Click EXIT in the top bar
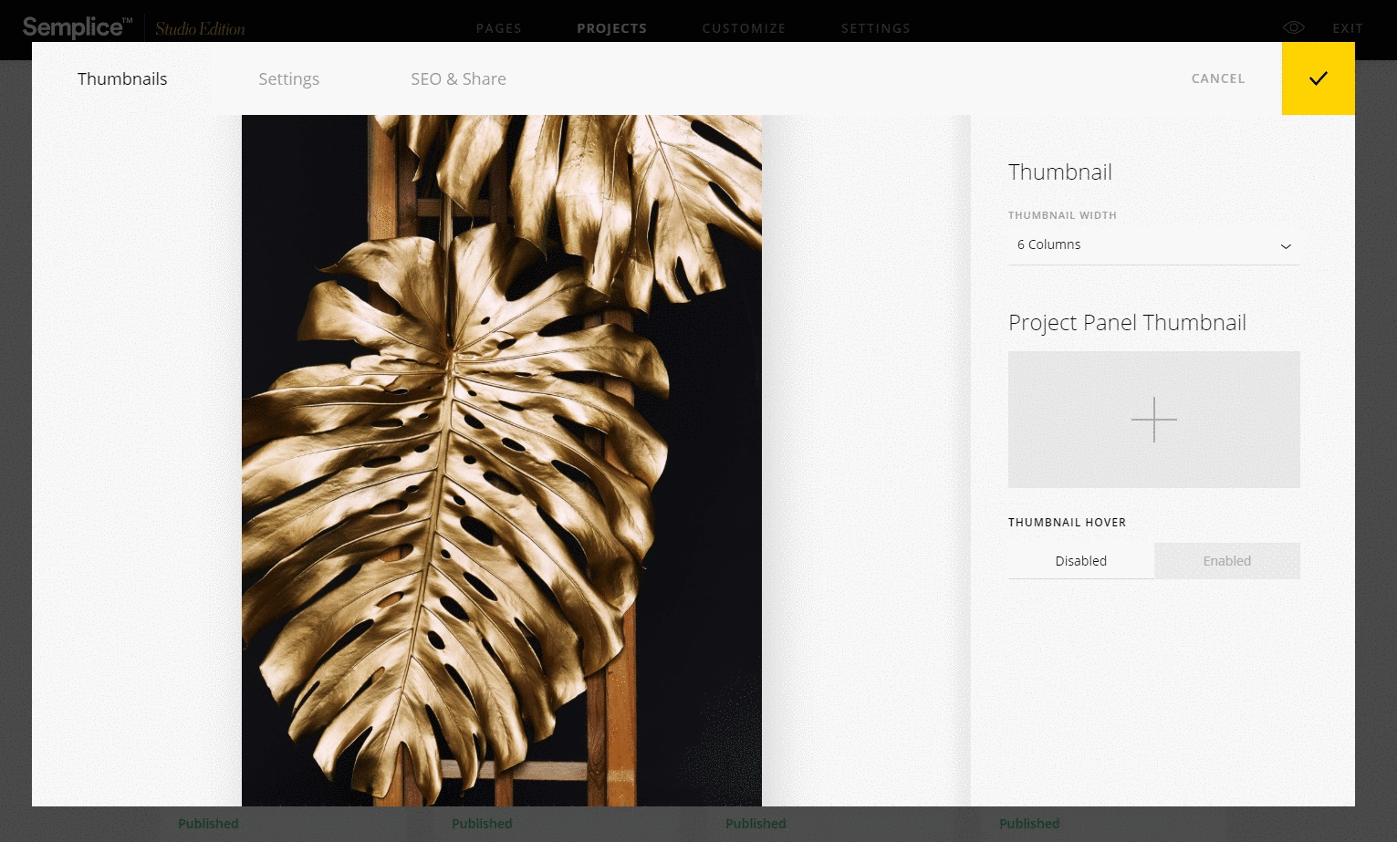1397x842 pixels. pos(1347,28)
